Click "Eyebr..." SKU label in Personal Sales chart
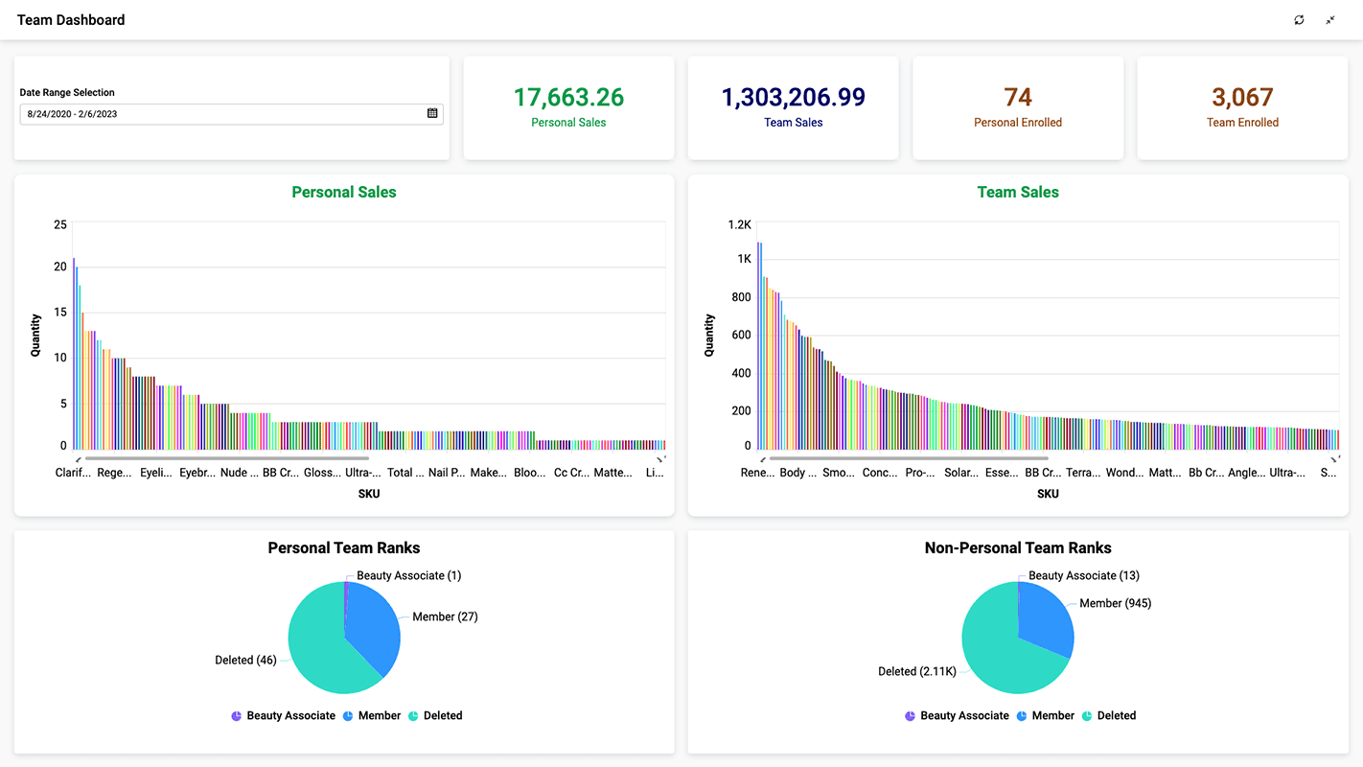 pyautogui.click(x=197, y=473)
